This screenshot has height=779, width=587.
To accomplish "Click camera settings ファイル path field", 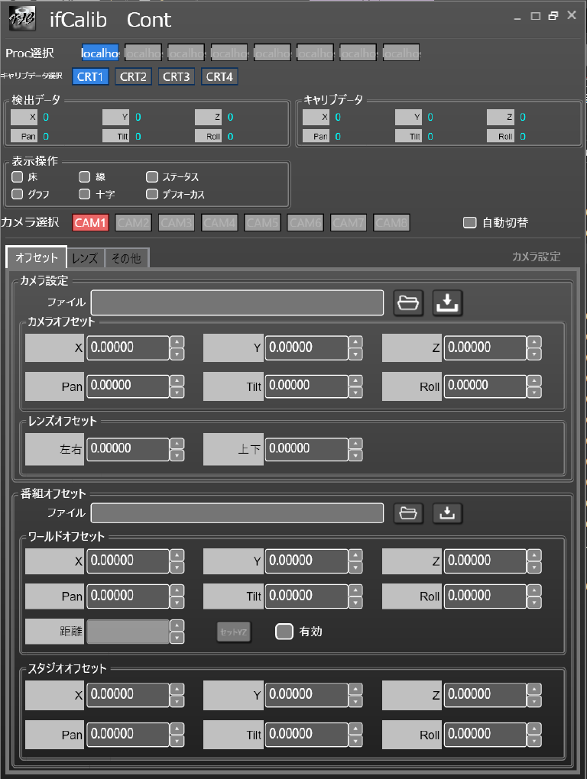I will pyautogui.click(x=237, y=303).
